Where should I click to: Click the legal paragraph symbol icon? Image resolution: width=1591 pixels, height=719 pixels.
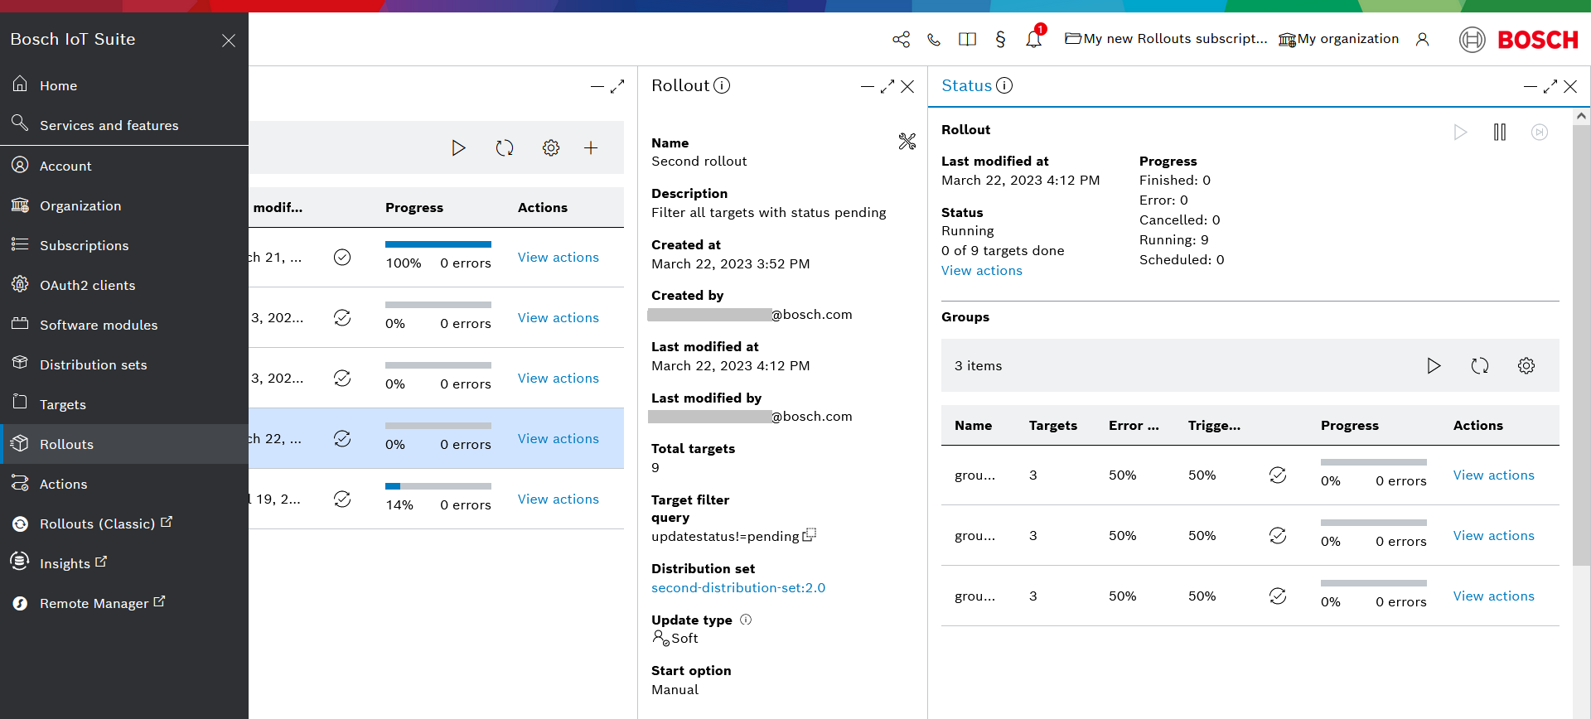1000,39
